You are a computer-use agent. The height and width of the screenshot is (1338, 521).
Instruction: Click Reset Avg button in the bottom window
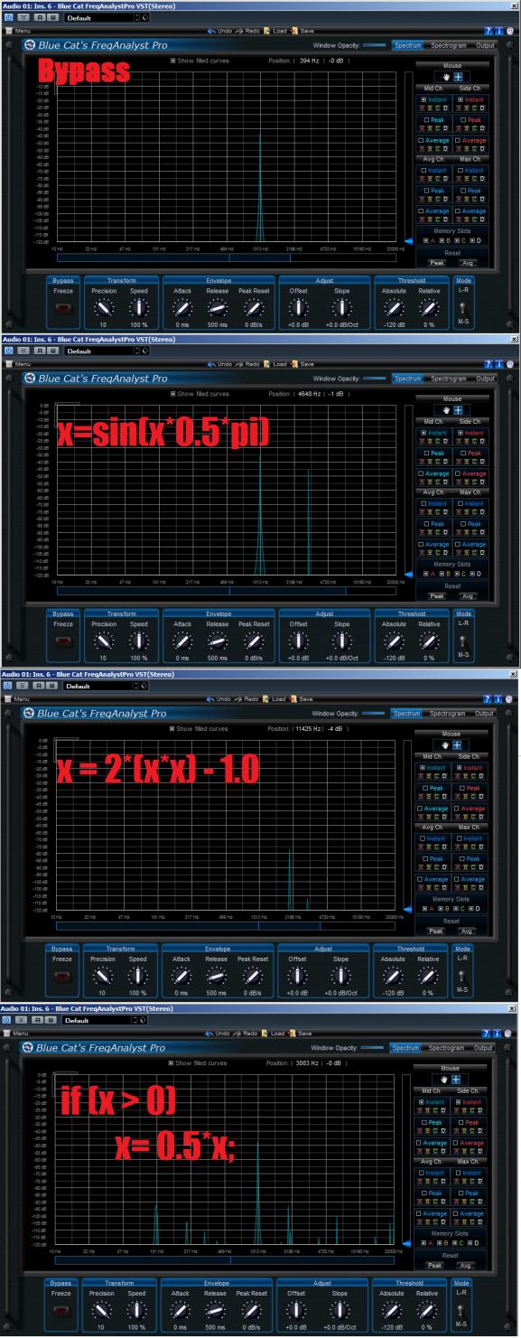pos(467,1264)
